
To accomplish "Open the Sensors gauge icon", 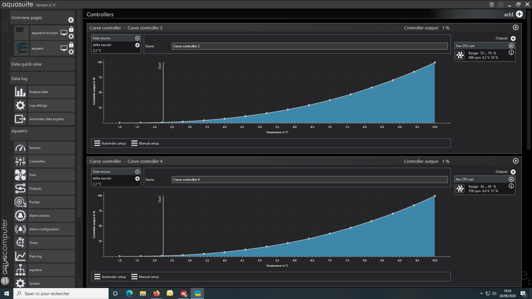I will pyautogui.click(x=20, y=148).
